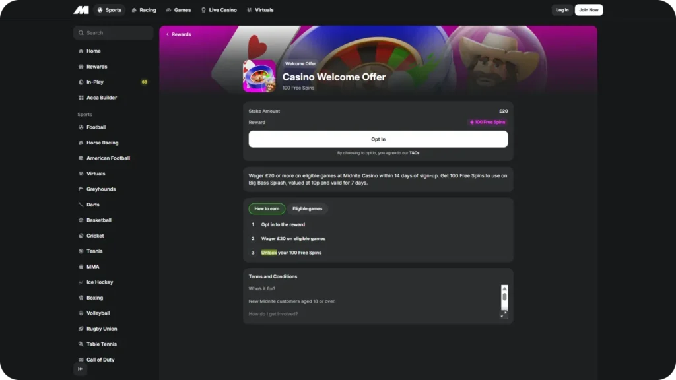Click 'New Midnite customers aged 18 or over'
This screenshot has height=380, width=676.
coord(292,301)
